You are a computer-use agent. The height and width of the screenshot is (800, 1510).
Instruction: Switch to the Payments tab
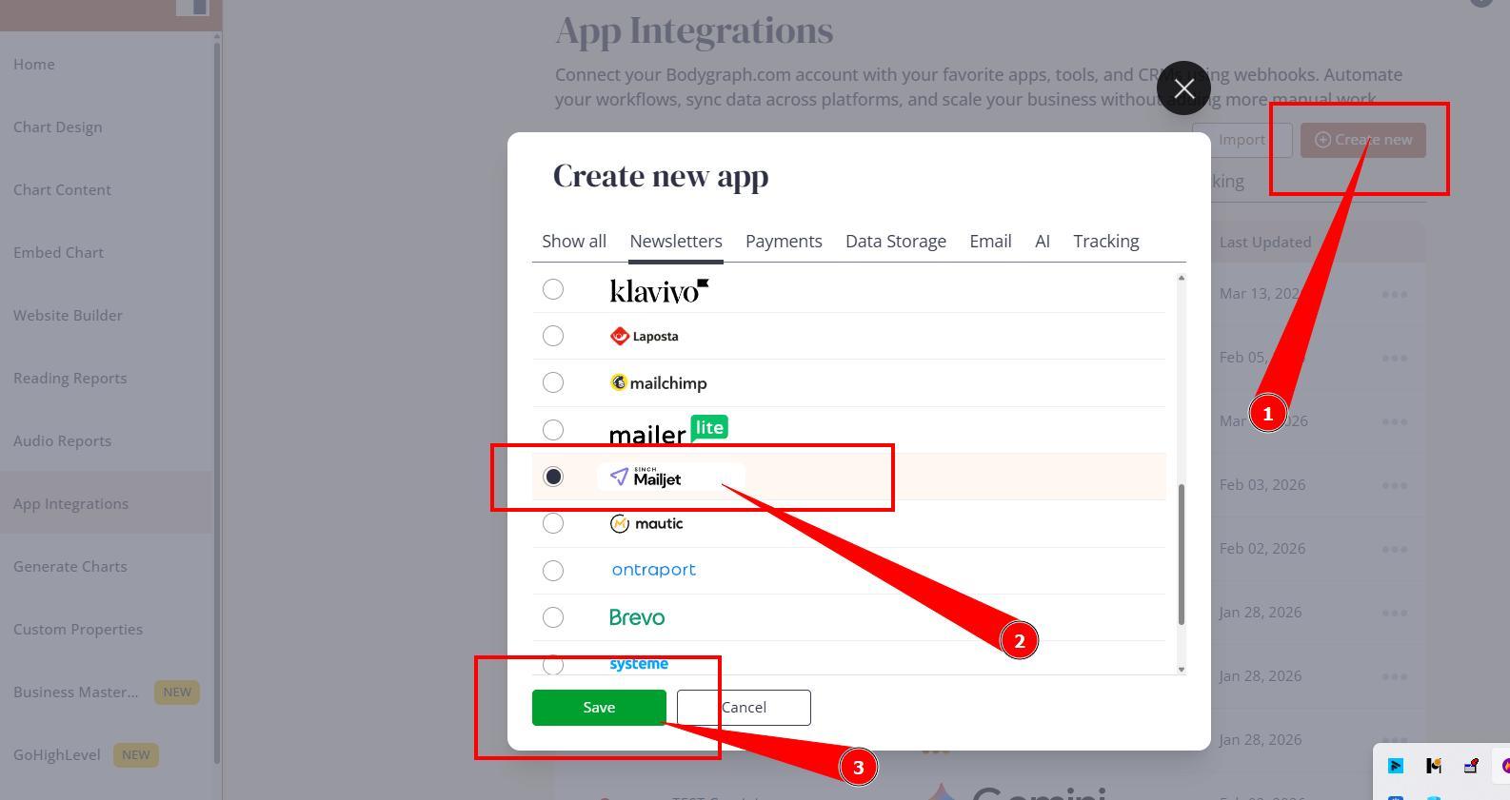point(784,242)
